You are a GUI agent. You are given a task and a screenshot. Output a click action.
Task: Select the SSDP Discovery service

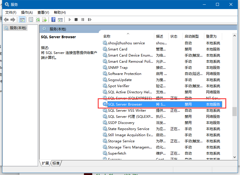(x=162, y=123)
